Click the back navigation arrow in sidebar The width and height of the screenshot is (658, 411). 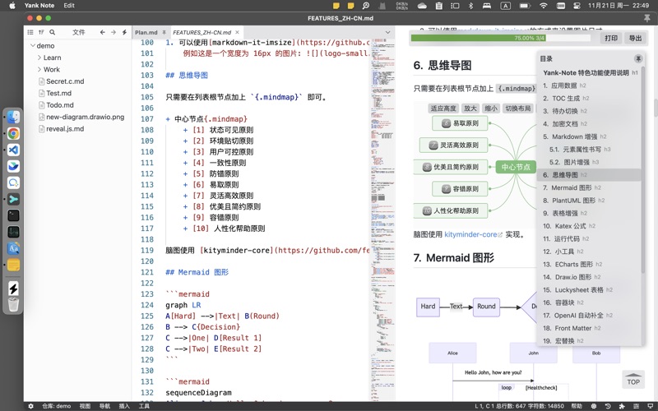pos(102,32)
